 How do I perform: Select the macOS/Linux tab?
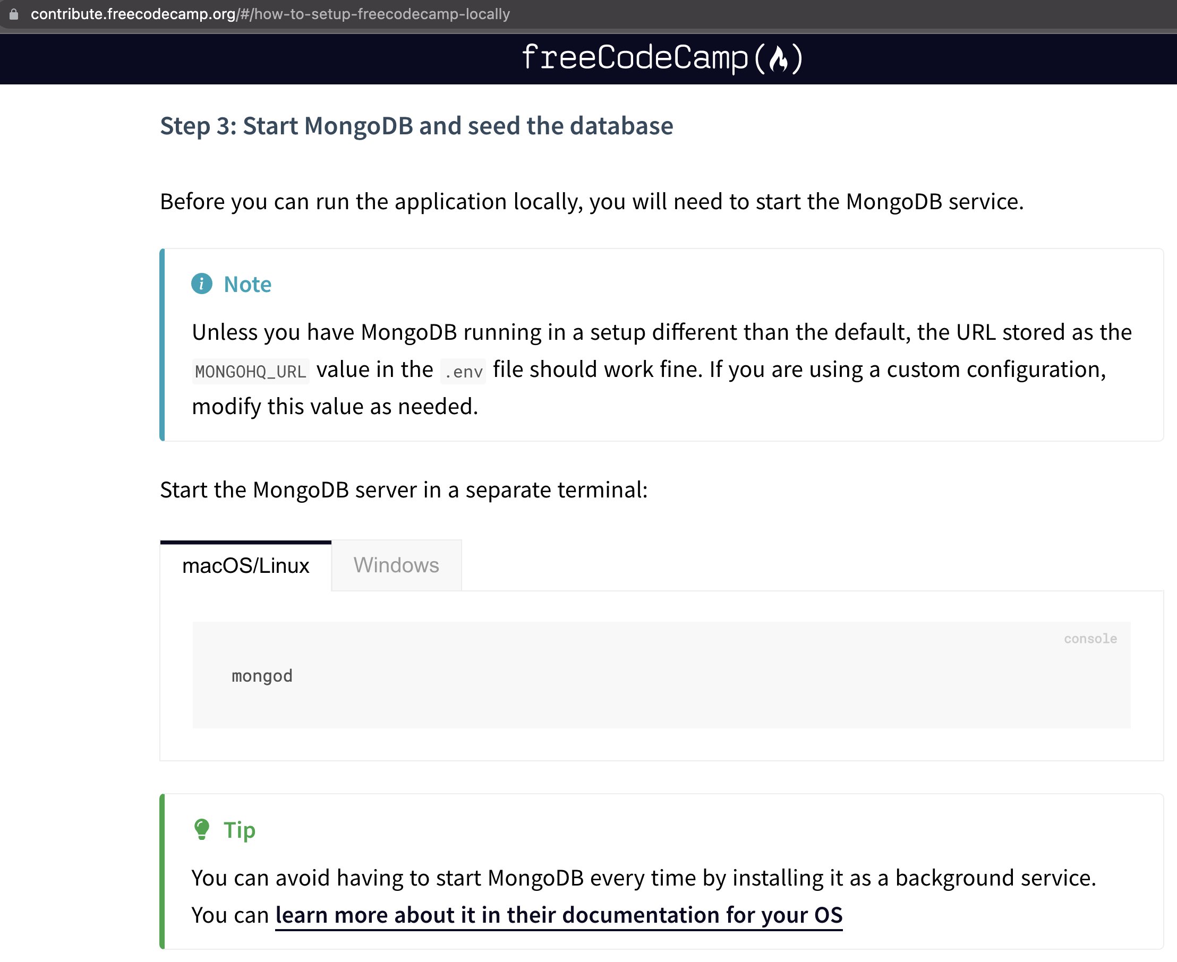click(x=245, y=565)
